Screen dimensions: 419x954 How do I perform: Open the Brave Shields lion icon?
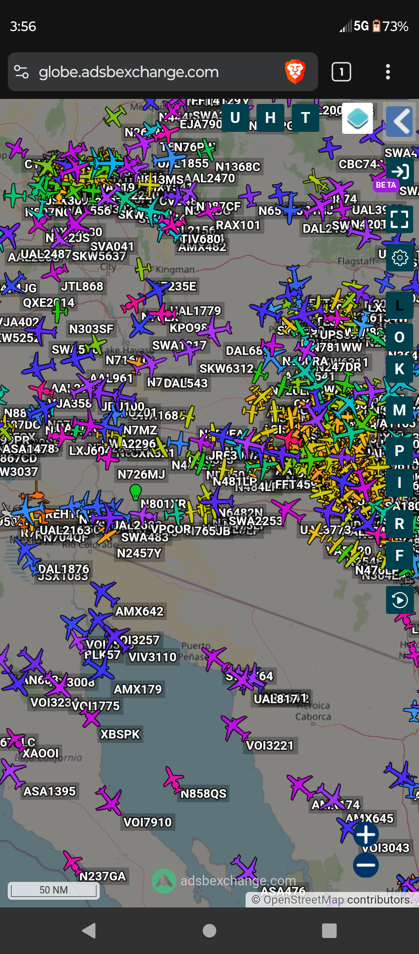coord(295,72)
